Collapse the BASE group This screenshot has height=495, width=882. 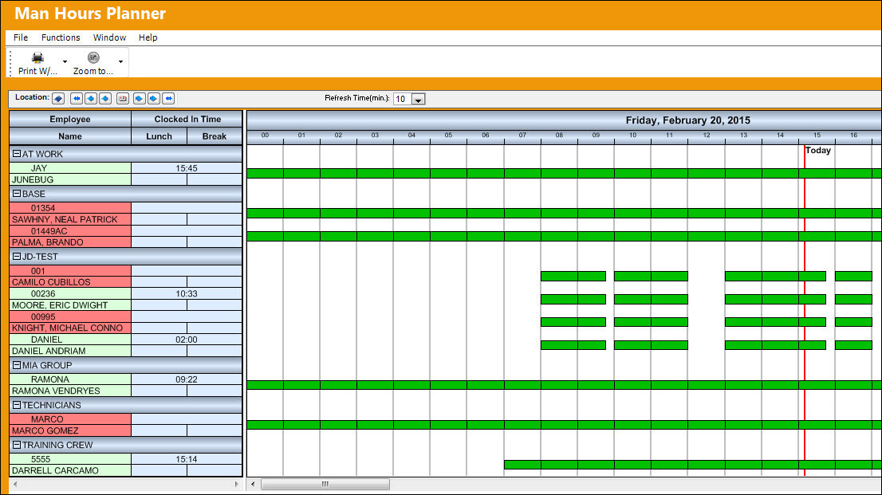coord(17,194)
